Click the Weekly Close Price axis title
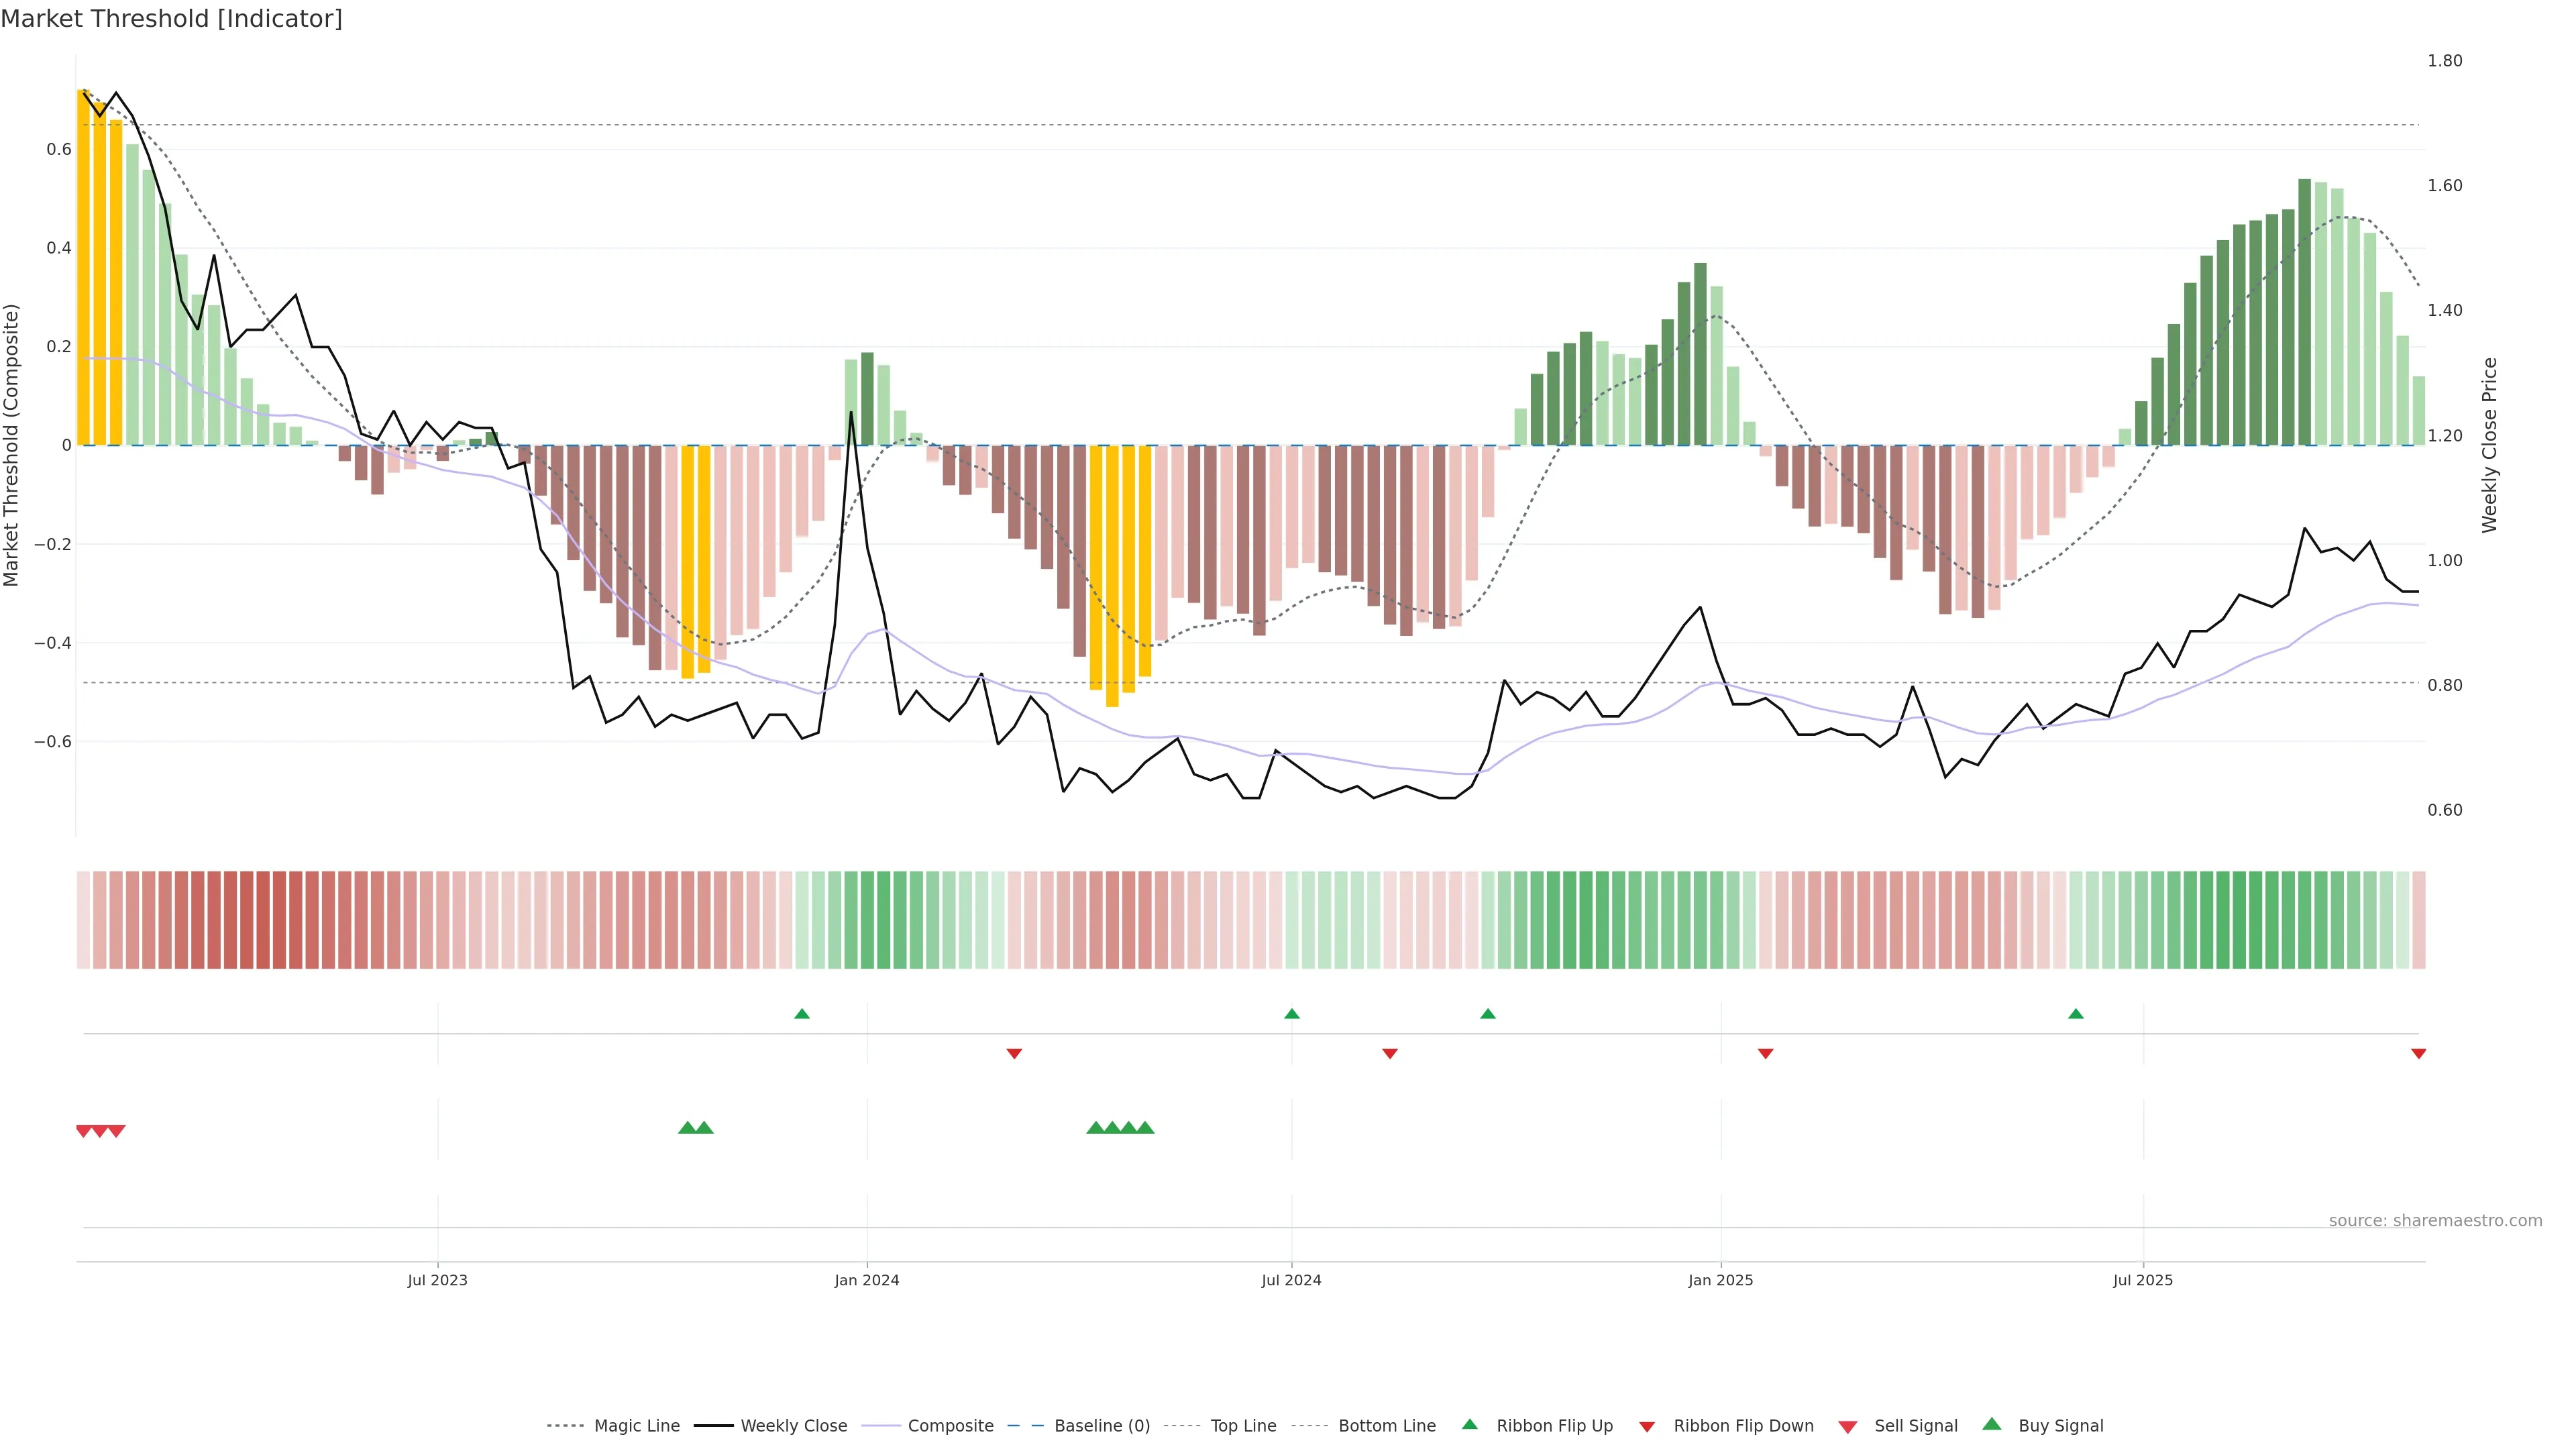Viewport: 2576px width, 1449px height. (2489, 445)
